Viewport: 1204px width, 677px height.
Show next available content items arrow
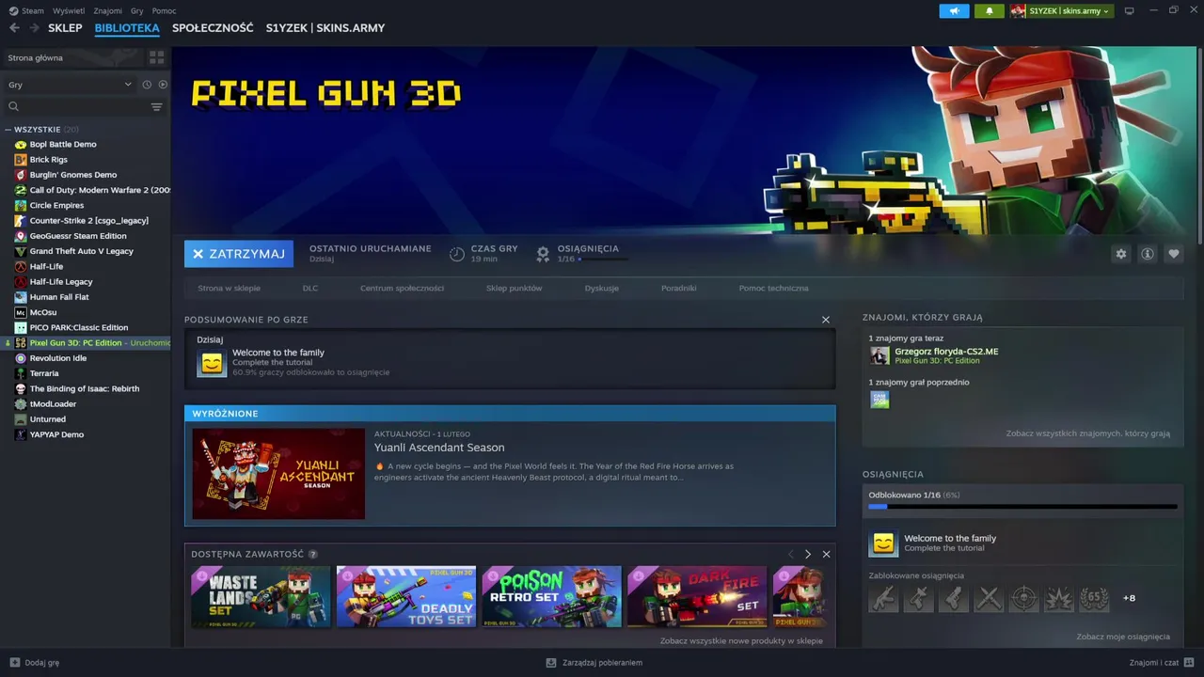[x=807, y=554]
